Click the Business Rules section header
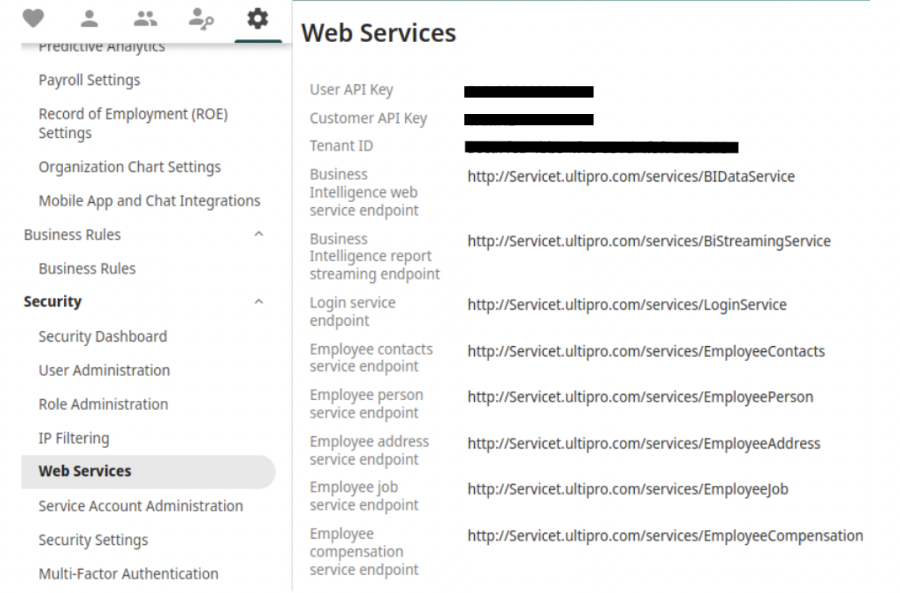 (72, 234)
